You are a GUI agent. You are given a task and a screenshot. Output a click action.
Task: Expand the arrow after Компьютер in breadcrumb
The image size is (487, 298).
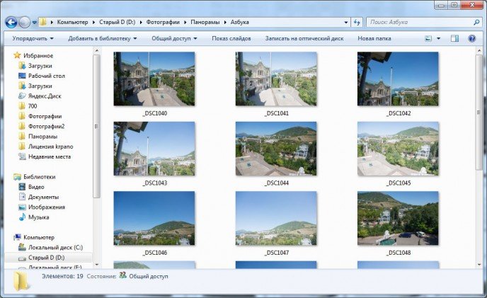tap(93, 22)
